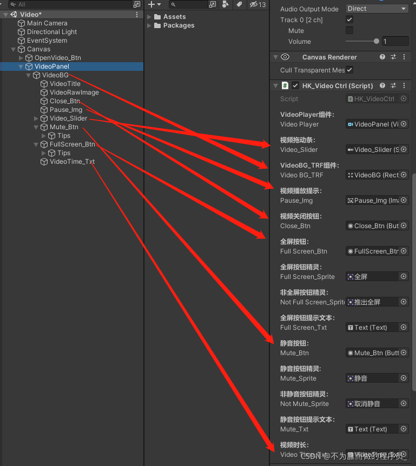Open Video scene three-dot menu
The height and width of the screenshot is (466, 416).
click(x=137, y=14)
